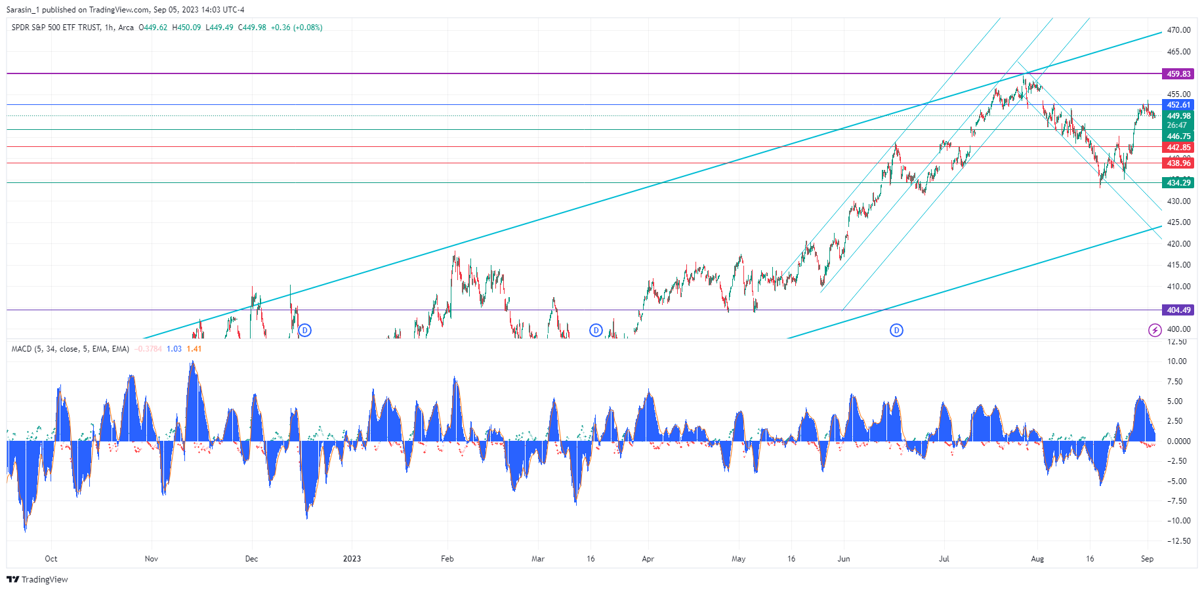The image size is (1204, 591).
Task: Click the Nov label on time axis
Action: 152,559
